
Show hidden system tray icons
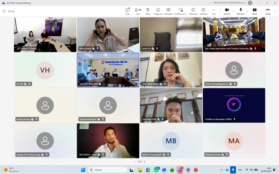tap(221, 170)
